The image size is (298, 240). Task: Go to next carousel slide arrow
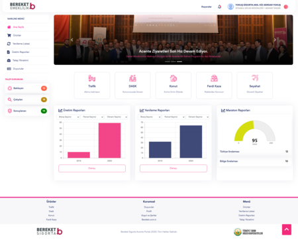click(x=275, y=40)
